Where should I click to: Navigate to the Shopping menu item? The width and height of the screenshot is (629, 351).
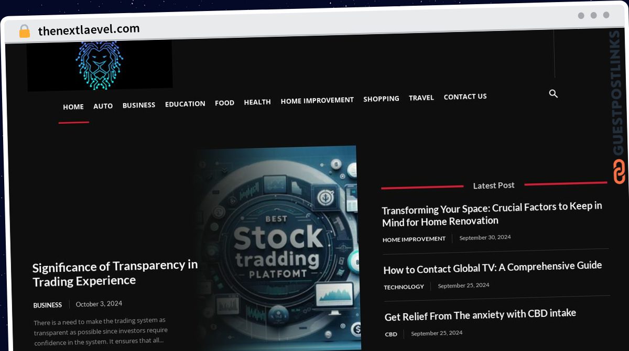[381, 98]
